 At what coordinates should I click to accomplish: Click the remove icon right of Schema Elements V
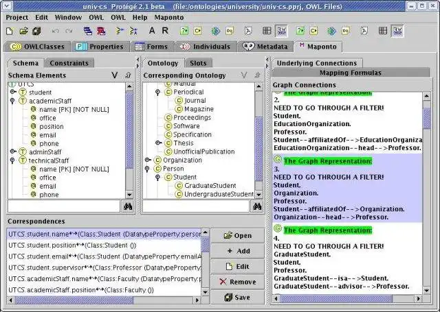(x=128, y=75)
